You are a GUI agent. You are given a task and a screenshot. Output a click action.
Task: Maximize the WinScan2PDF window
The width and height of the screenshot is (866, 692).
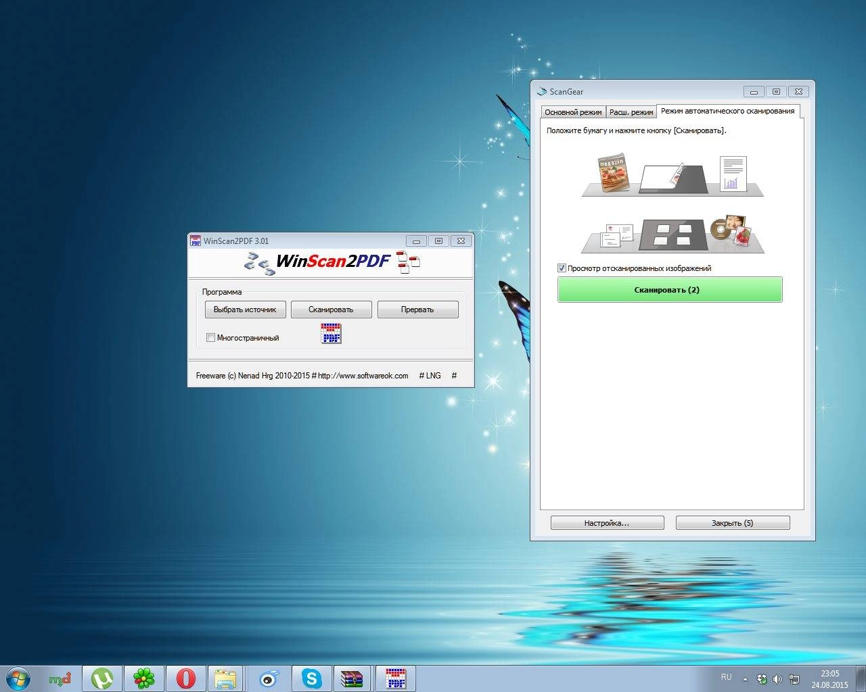(438, 241)
